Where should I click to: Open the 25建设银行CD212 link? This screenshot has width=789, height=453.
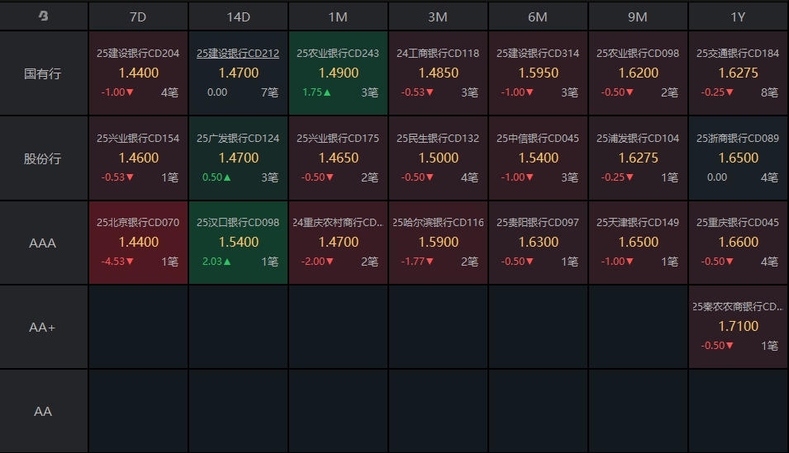click(x=238, y=54)
